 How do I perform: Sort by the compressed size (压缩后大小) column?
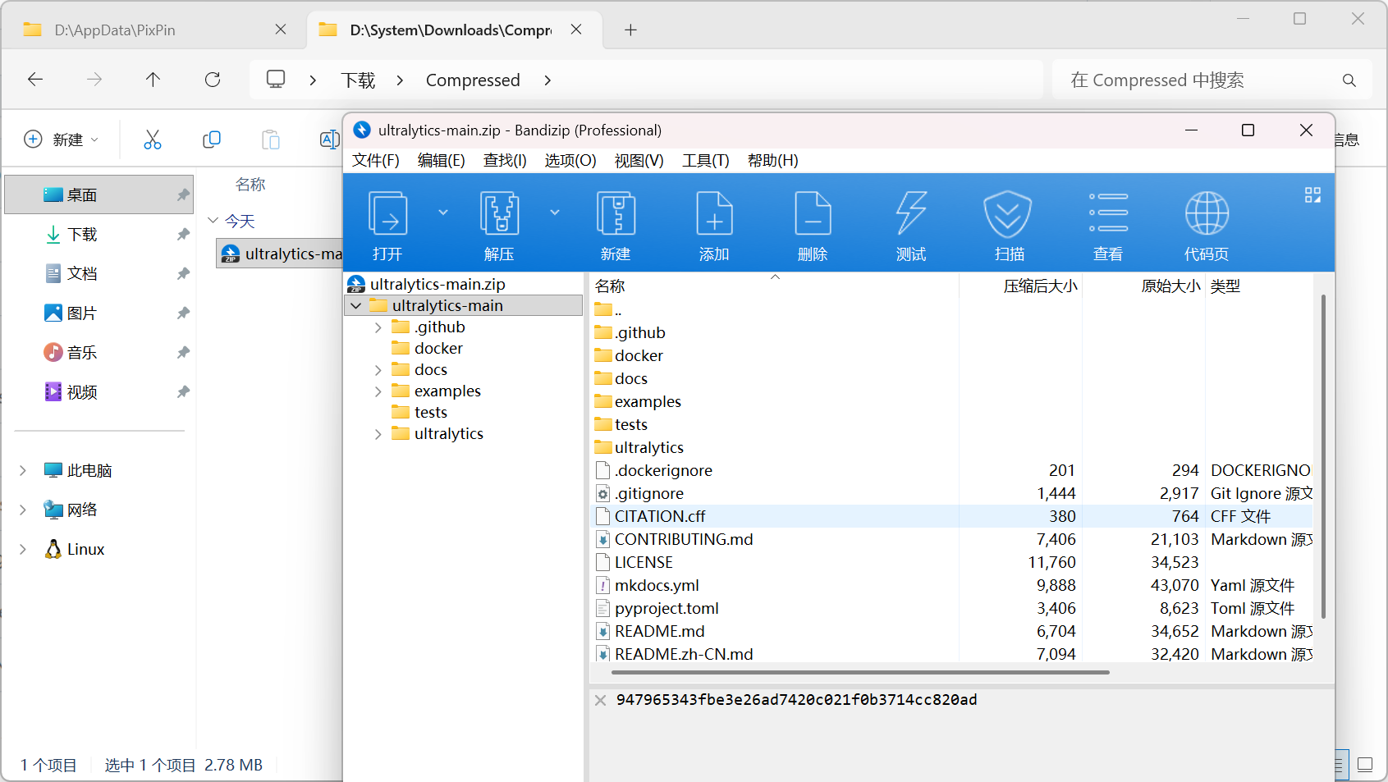(1039, 286)
